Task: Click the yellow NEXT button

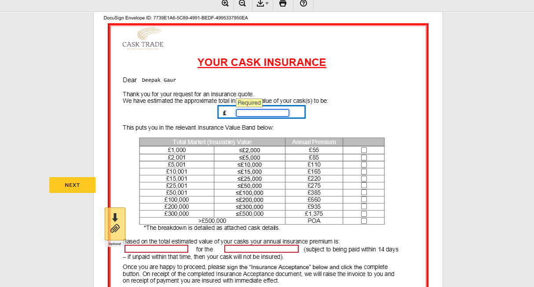Action: (x=72, y=185)
